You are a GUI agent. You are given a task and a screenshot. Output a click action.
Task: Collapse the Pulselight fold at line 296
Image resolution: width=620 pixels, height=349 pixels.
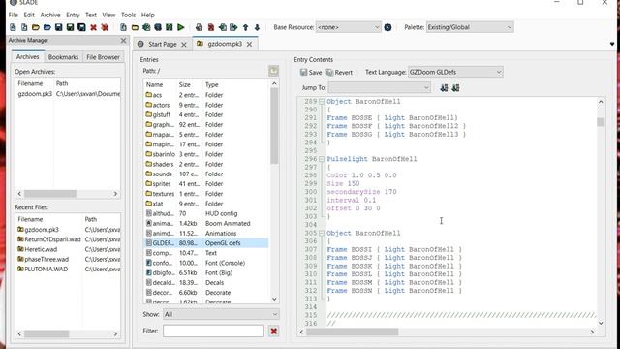[322, 159]
